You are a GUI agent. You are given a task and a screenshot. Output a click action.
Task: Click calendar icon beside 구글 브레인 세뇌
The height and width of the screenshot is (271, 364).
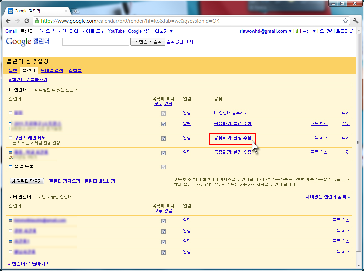pos(10,138)
